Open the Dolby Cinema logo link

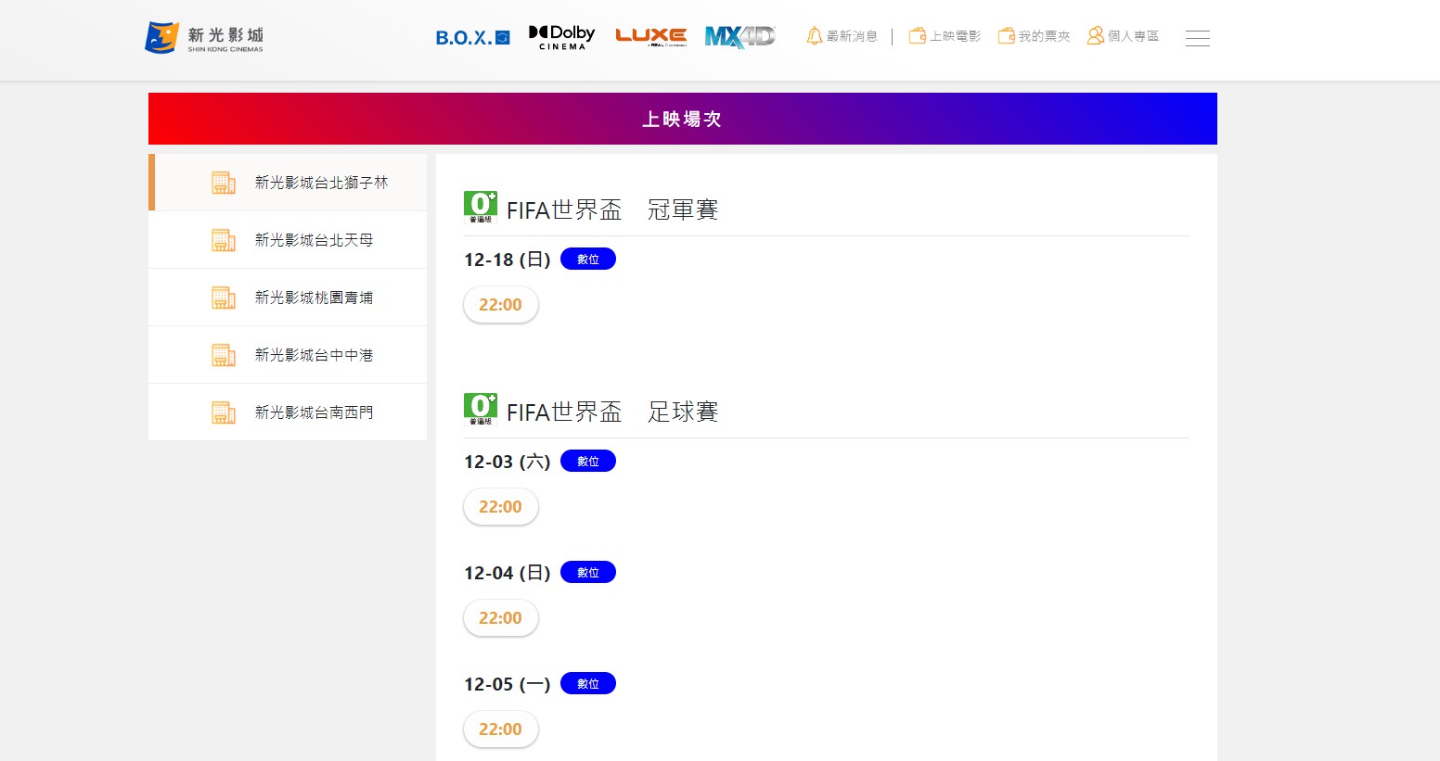[x=562, y=37]
